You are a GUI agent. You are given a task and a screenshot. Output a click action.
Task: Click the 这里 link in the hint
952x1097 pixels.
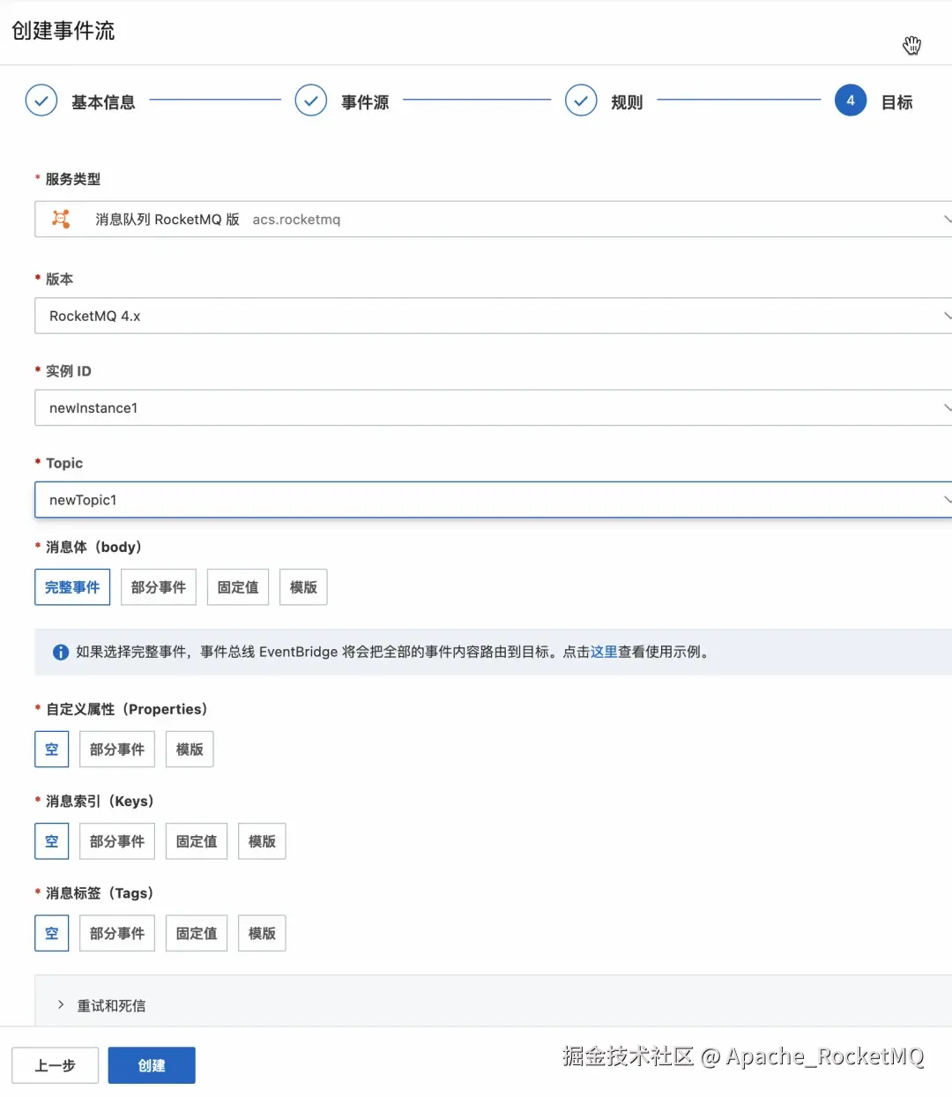[604, 652]
